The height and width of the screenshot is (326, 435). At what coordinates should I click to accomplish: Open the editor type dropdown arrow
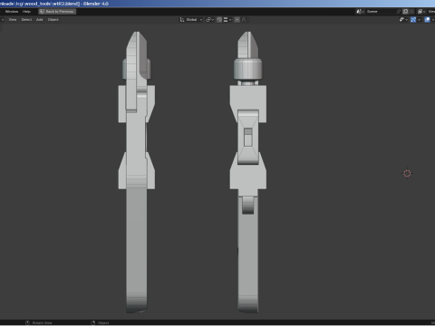(x=3, y=20)
